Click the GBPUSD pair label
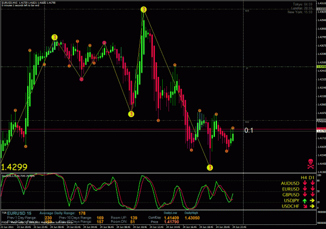 (291, 195)
